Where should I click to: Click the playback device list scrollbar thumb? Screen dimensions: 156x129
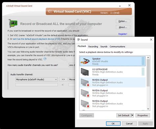(x=148, y=73)
